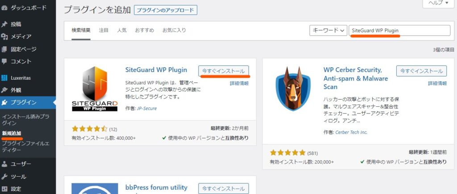The width and height of the screenshot is (457, 194).
Task: Click the pushpin Posts icon
Action: click(4, 24)
